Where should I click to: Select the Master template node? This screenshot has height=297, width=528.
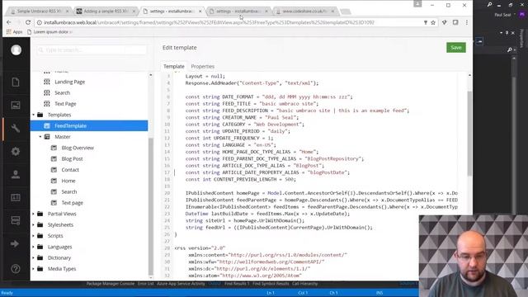[x=63, y=137]
